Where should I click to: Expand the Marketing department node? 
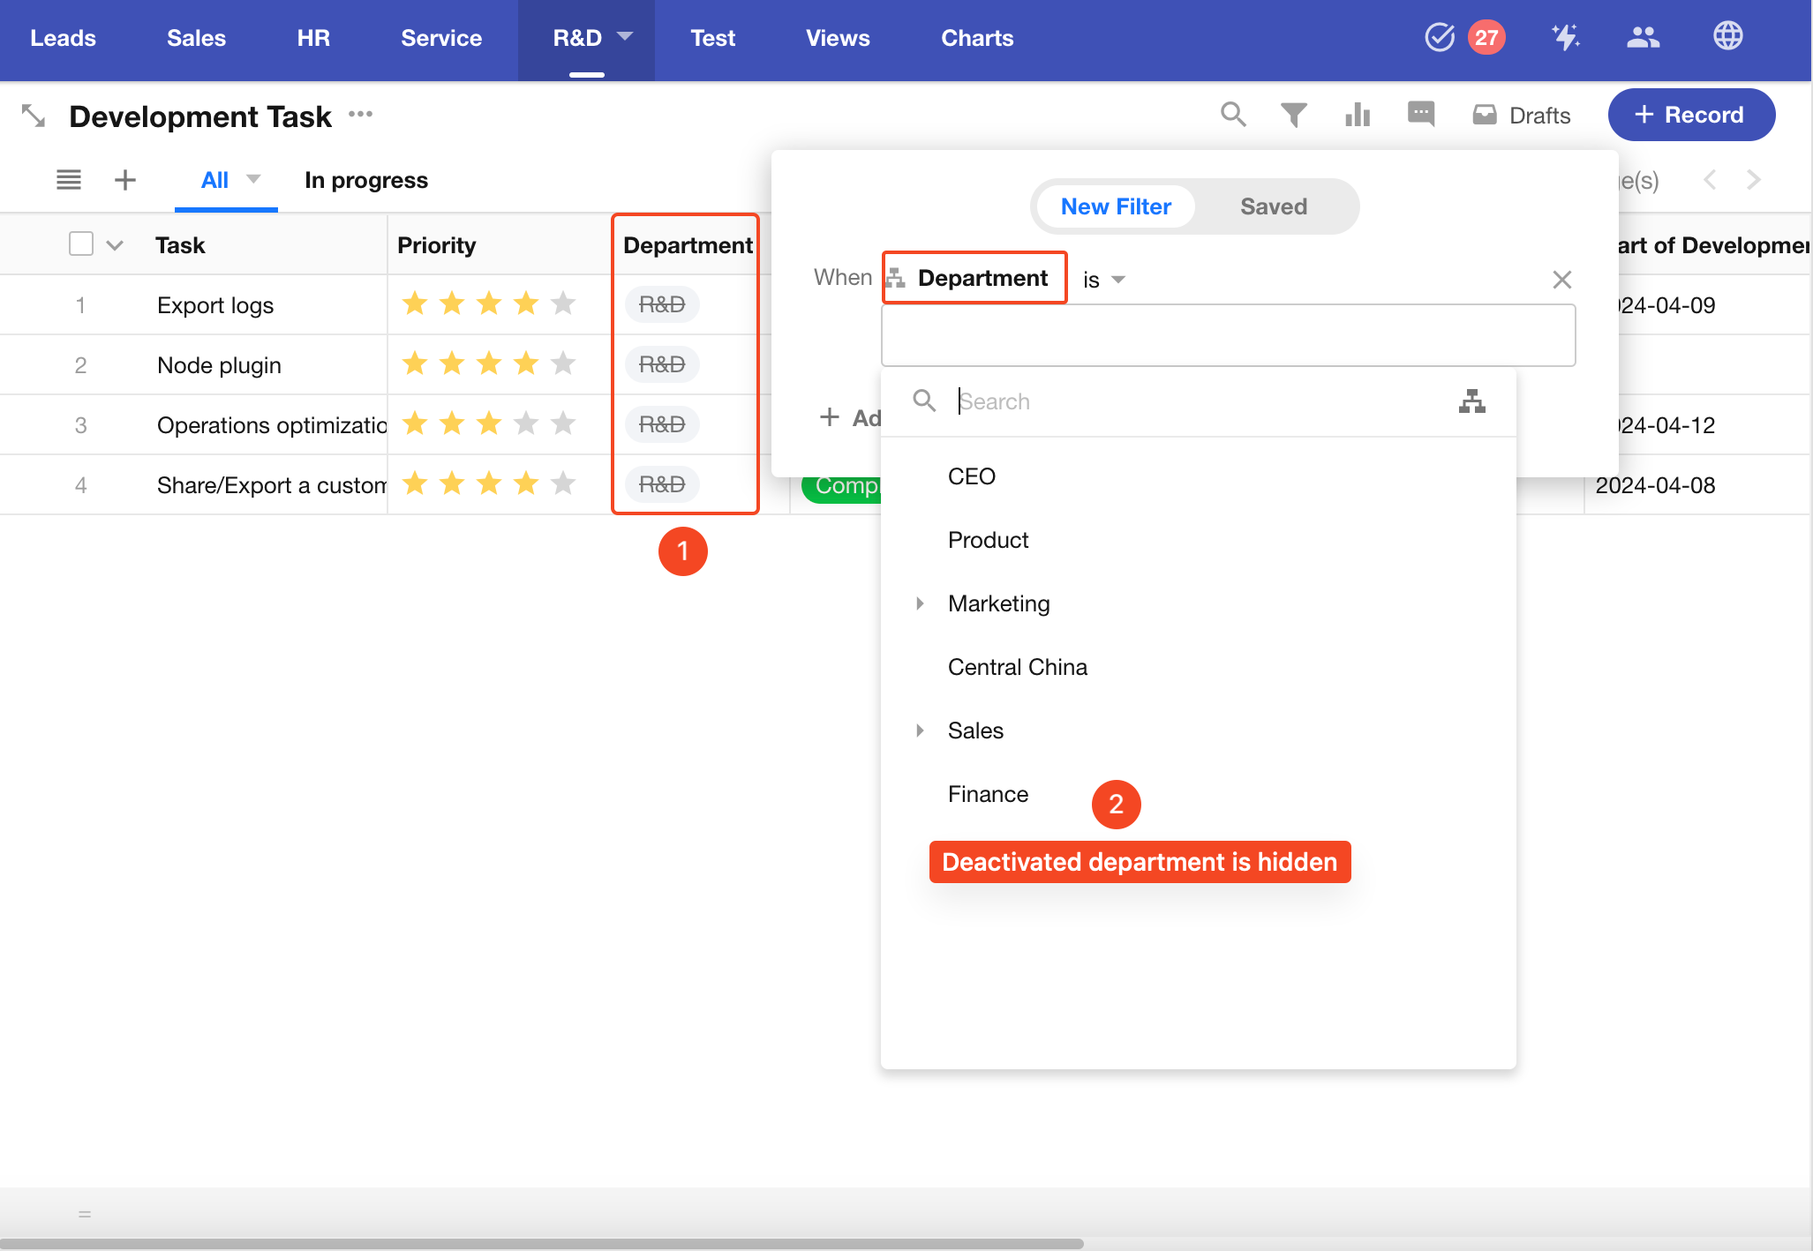tap(920, 603)
